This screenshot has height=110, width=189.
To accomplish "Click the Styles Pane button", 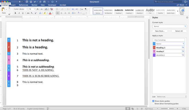I will click(182, 11).
